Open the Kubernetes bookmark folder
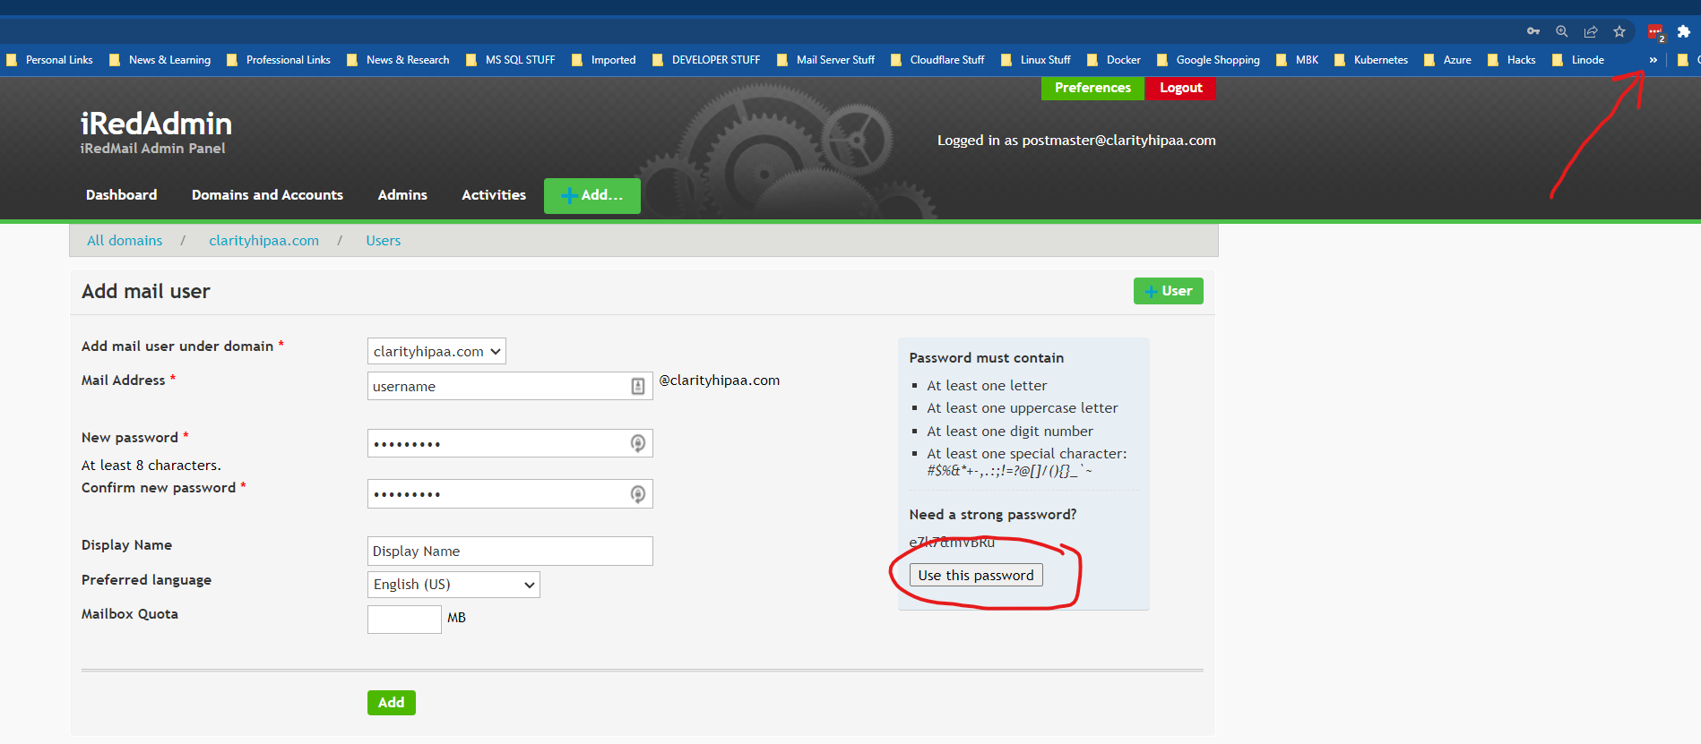The width and height of the screenshot is (1701, 744). point(1371,60)
